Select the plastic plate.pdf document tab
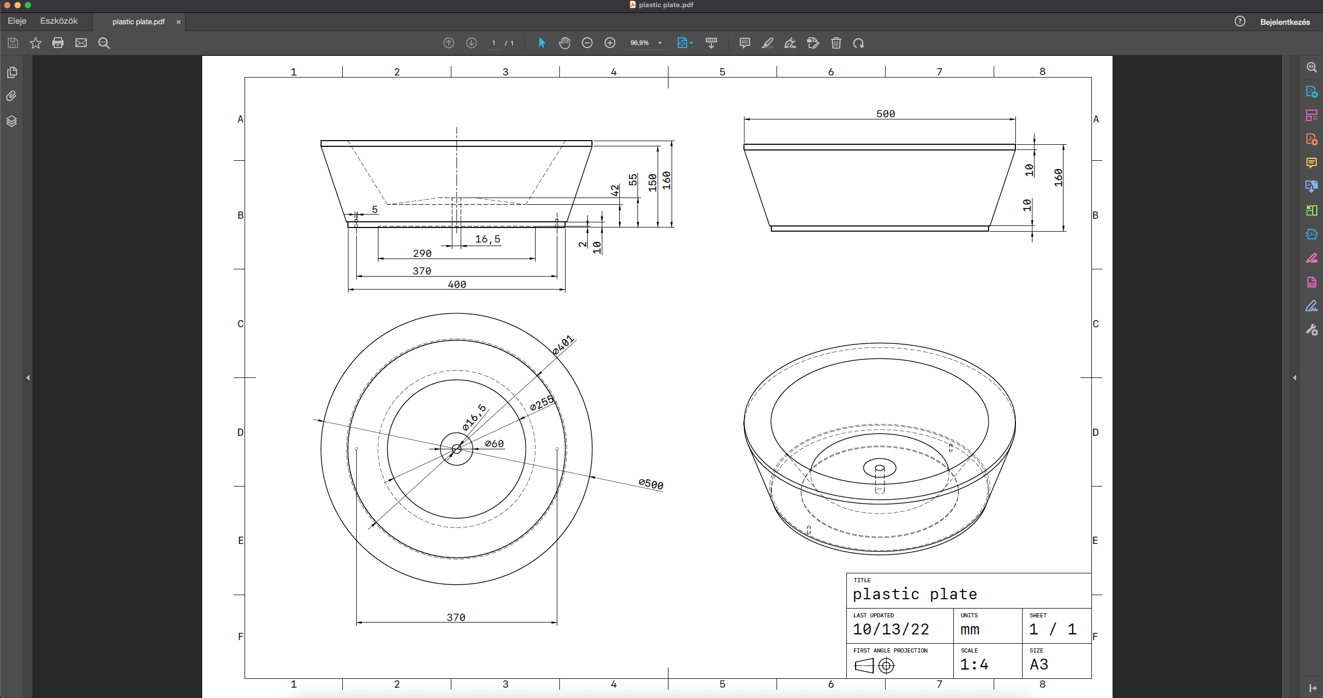The height and width of the screenshot is (698, 1323). point(139,22)
